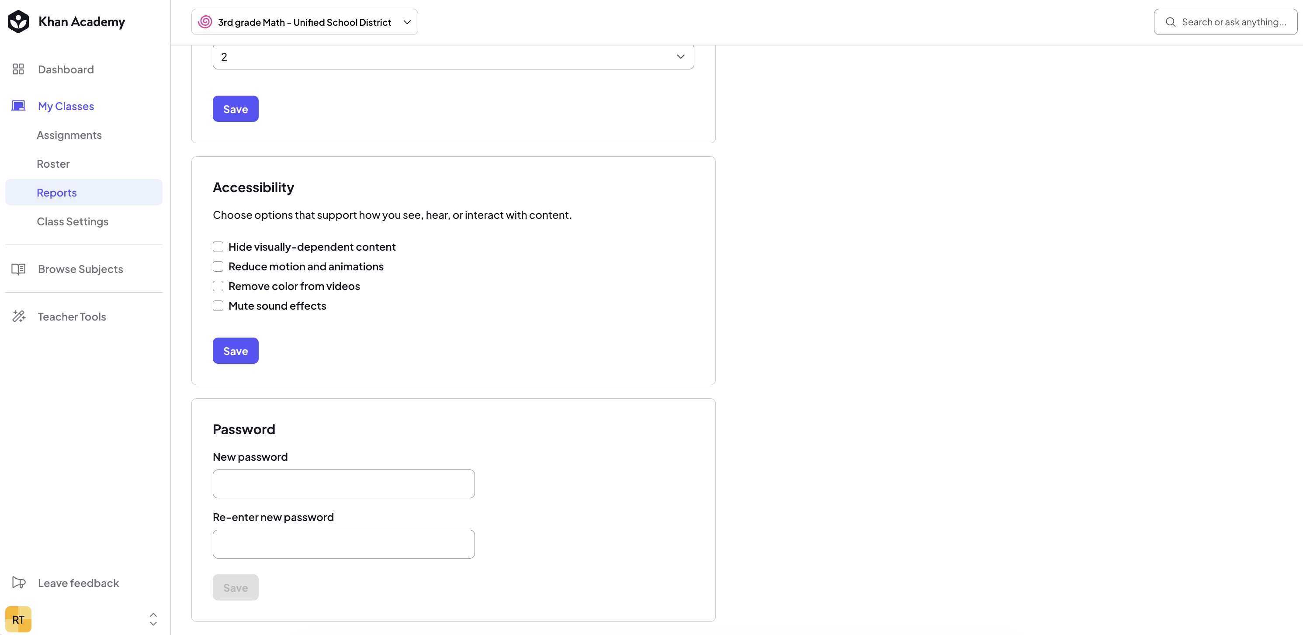Image resolution: width=1303 pixels, height=635 pixels.
Task: Click the Teacher Tools magic wand icon
Action: pos(19,317)
